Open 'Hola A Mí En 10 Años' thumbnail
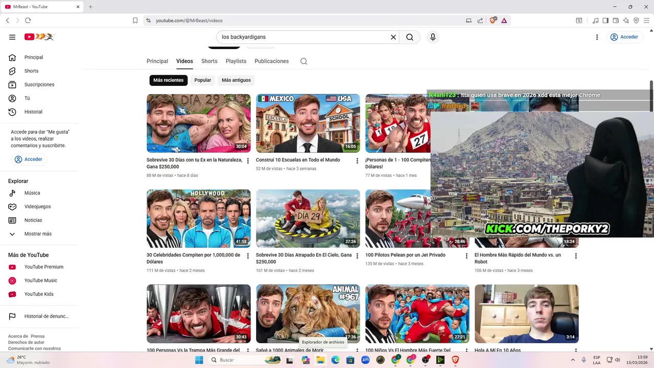The image size is (654, 368). 526,313
